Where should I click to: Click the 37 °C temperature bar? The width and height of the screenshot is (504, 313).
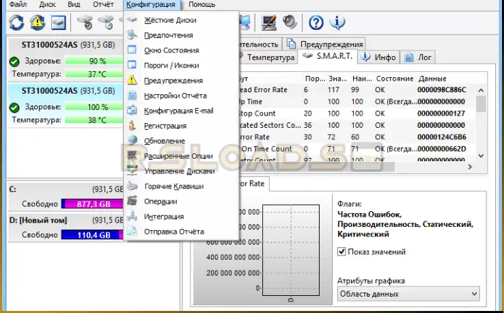pos(94,74)
